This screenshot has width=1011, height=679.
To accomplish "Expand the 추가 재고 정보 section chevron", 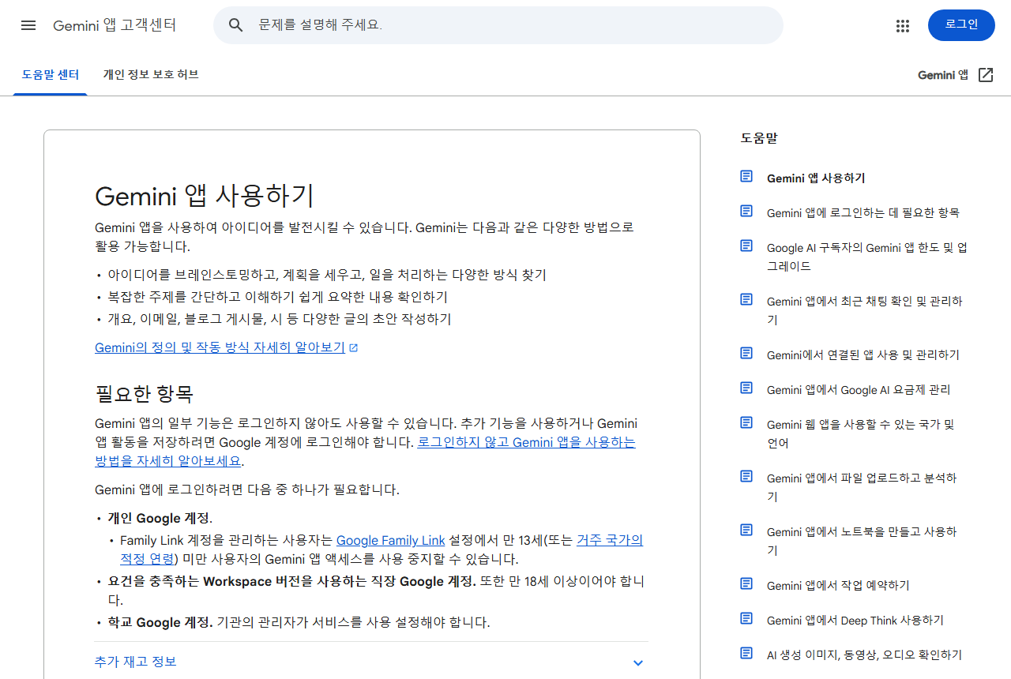I will coord(638,662).
